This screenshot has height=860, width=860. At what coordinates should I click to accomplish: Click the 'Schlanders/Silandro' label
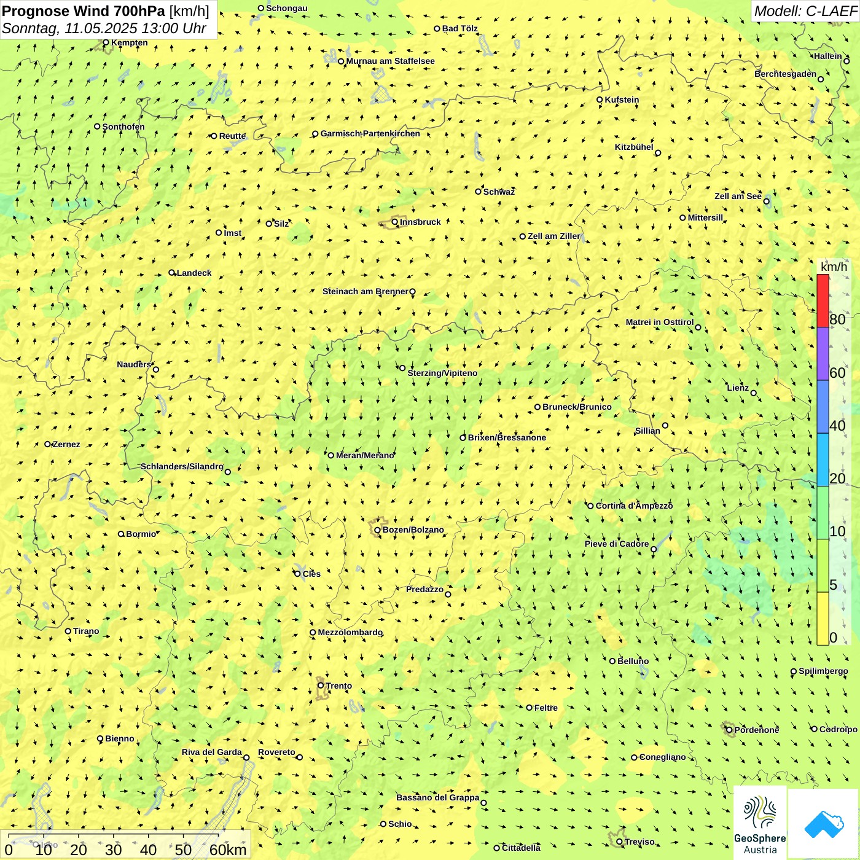click(182, 466)
